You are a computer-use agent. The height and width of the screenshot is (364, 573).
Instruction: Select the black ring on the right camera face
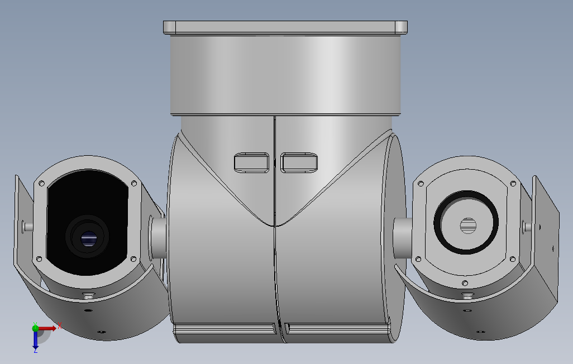(x=466, y=222)
